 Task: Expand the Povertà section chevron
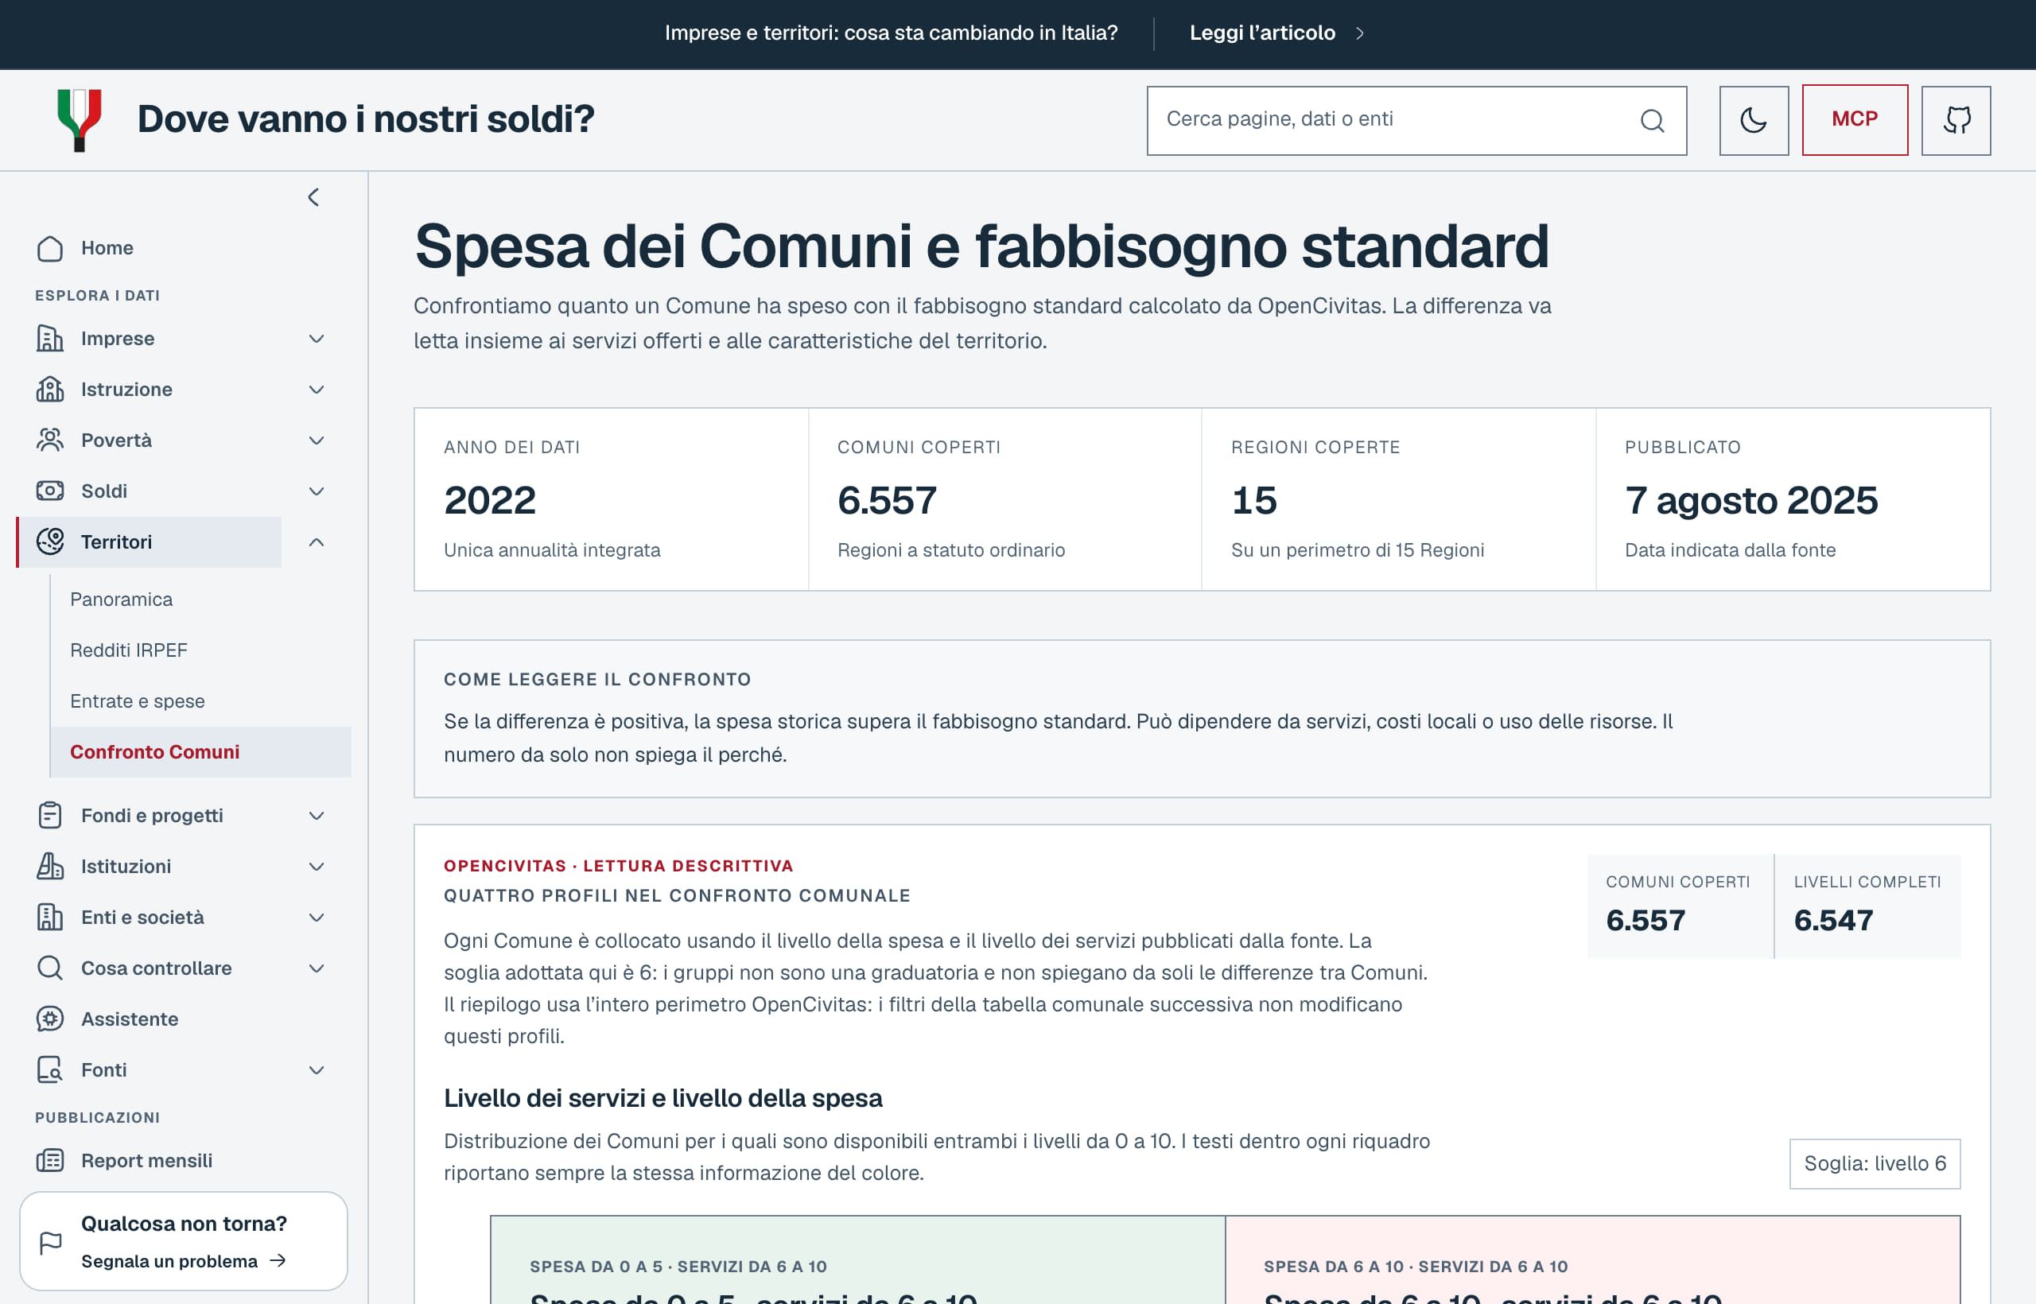pos(316,440)
